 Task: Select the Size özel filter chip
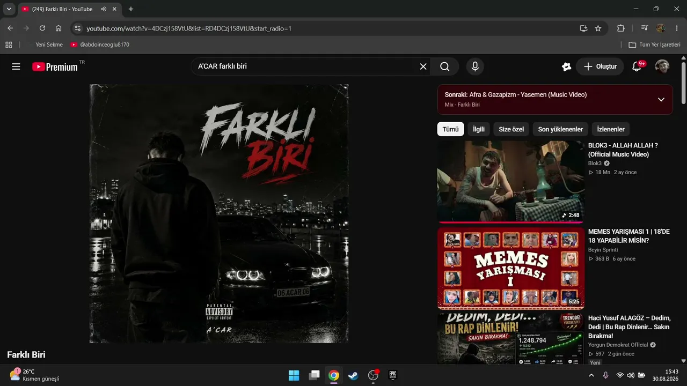511,129
